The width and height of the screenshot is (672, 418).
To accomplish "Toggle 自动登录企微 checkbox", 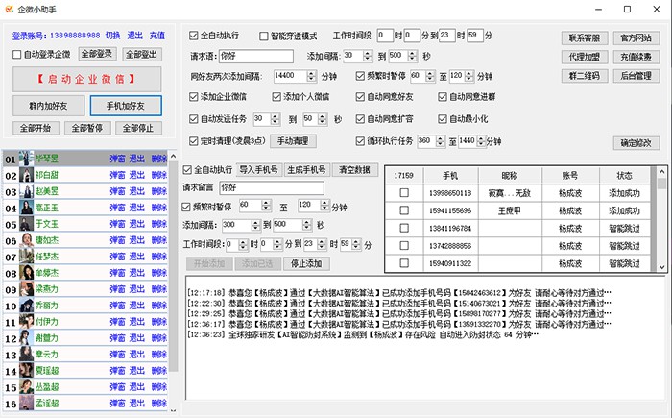I will [16, 55].
